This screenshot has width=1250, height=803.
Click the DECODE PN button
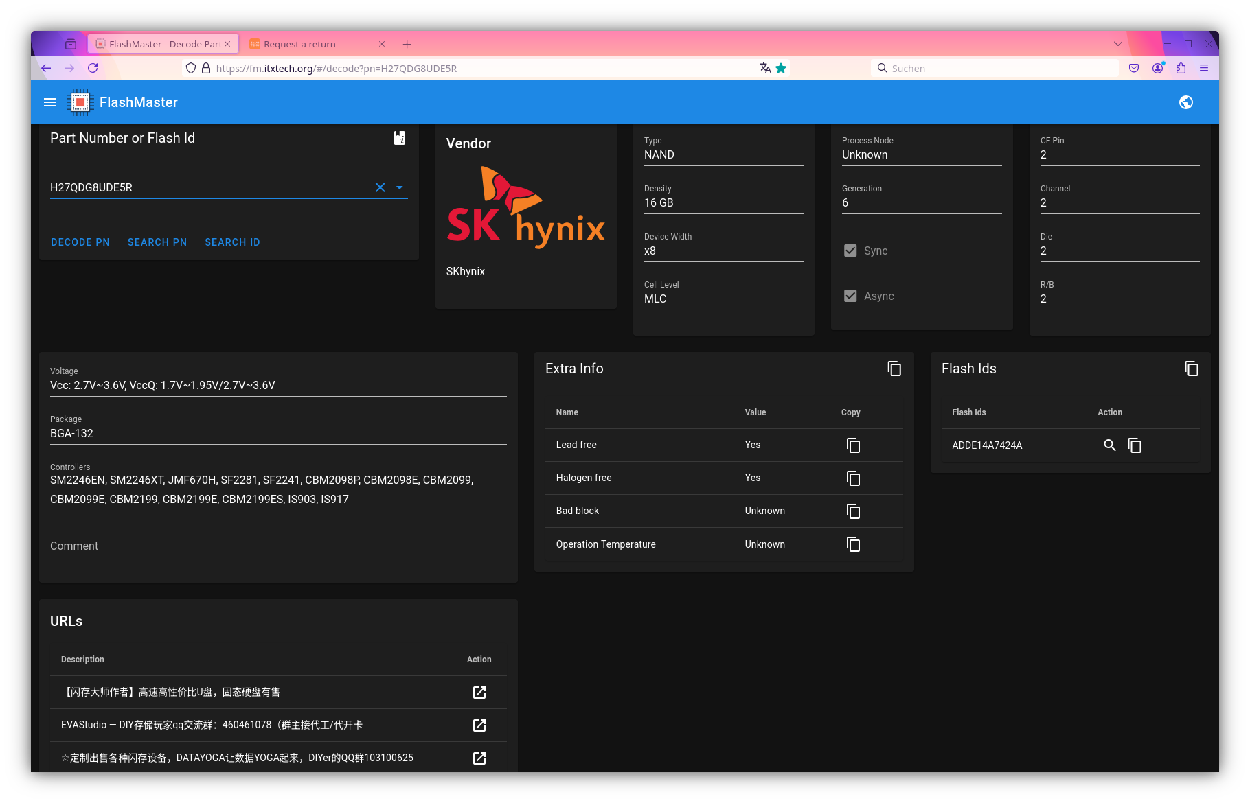pyautogui.click(x=80, y=242)
